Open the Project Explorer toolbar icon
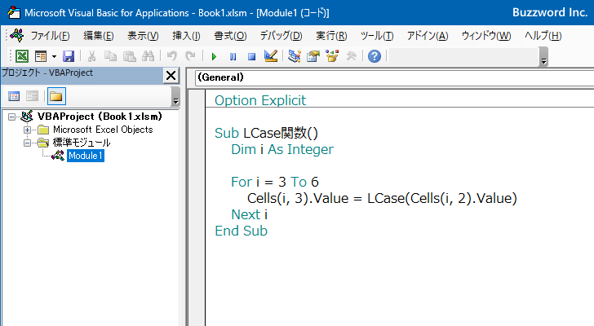The image size is (594, 326). (x=295, y=56)
